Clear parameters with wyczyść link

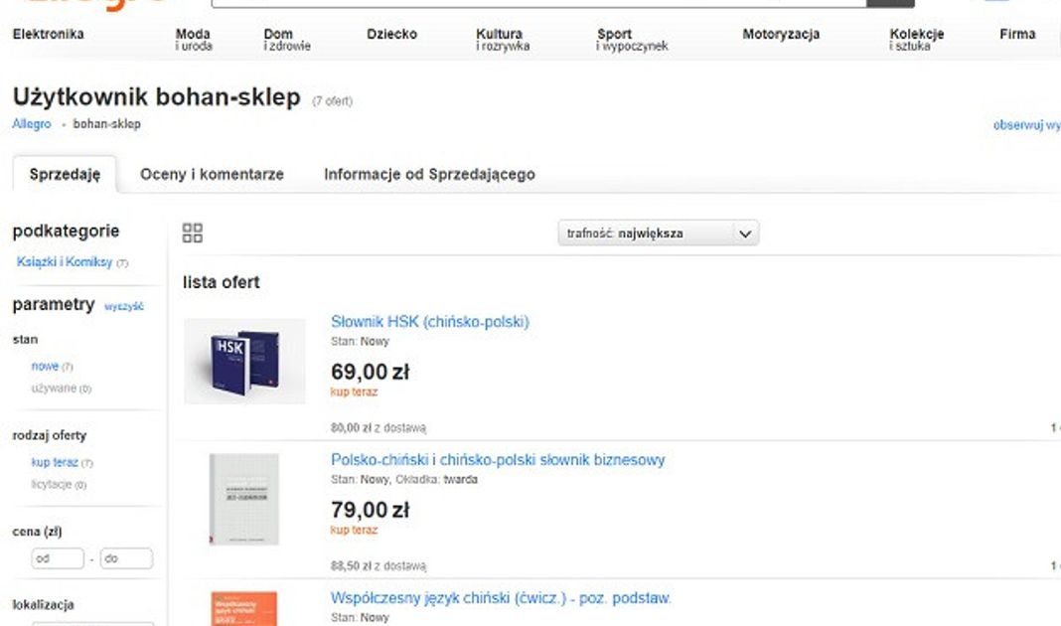click(x=124, y=307)
